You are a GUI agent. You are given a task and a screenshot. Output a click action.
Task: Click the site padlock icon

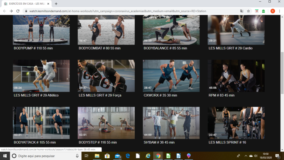(26, 11)
